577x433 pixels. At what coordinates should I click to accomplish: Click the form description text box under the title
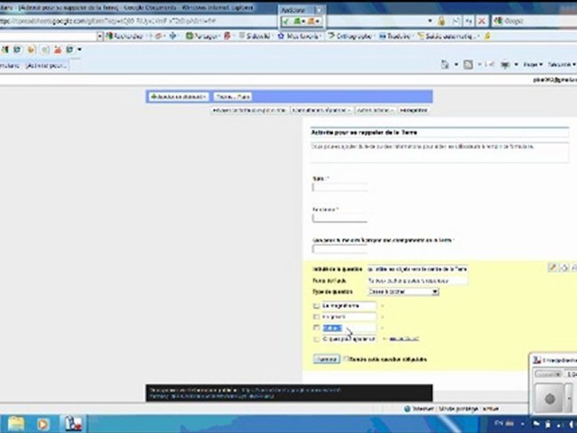point(439,152)
